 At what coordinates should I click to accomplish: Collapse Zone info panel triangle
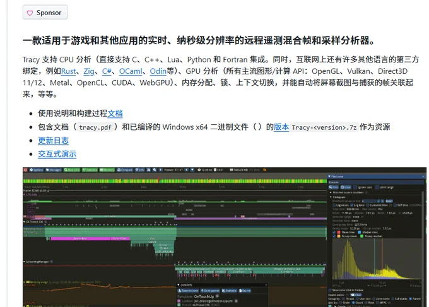(179, 285)
